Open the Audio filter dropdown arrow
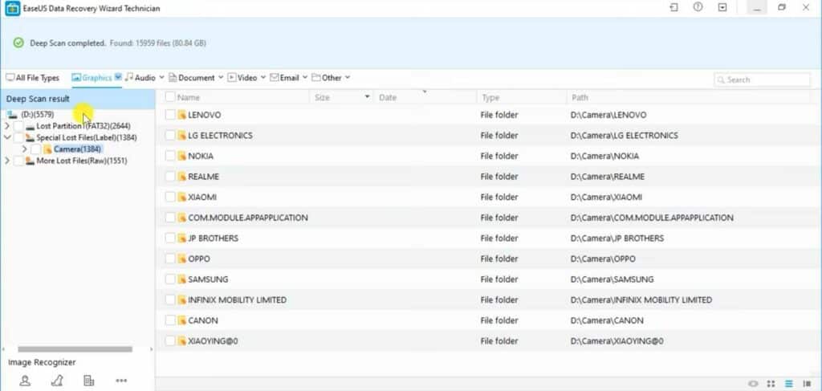This screenshot has height=391, width=822. coord(161,78)
